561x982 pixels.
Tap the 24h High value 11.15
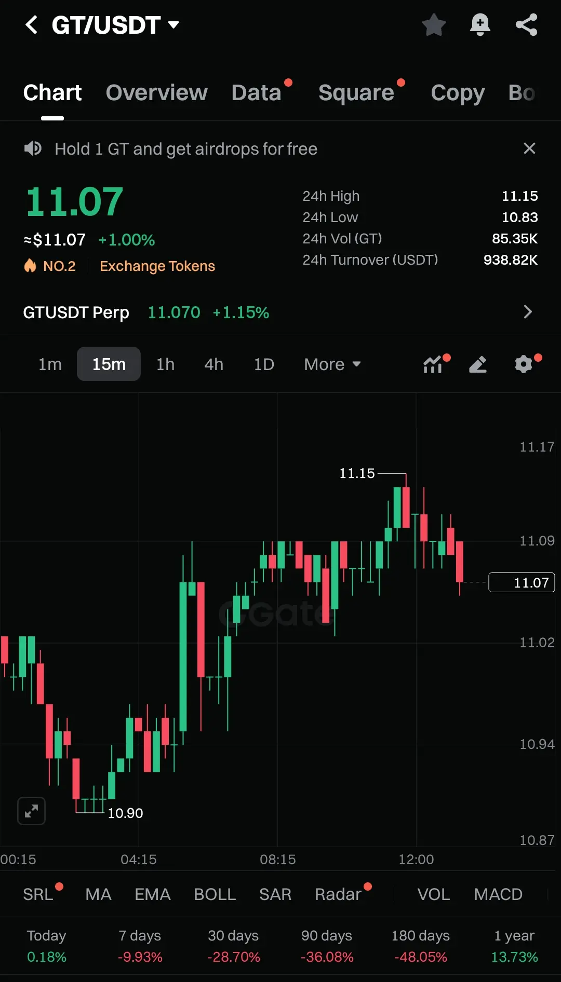pyautogui.click(x=519, y=196)
